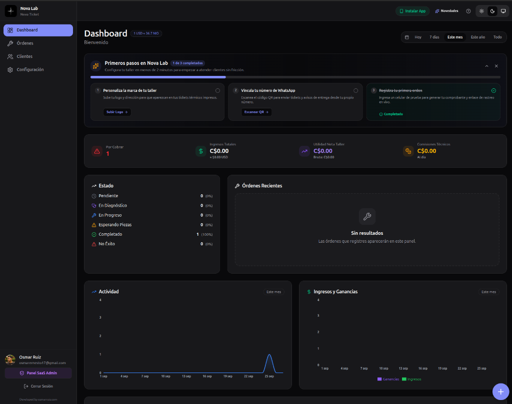The width and height of the screenshot is (512, 404).
Task: Open Órdenes in sidebar
Action: point(38,43)
